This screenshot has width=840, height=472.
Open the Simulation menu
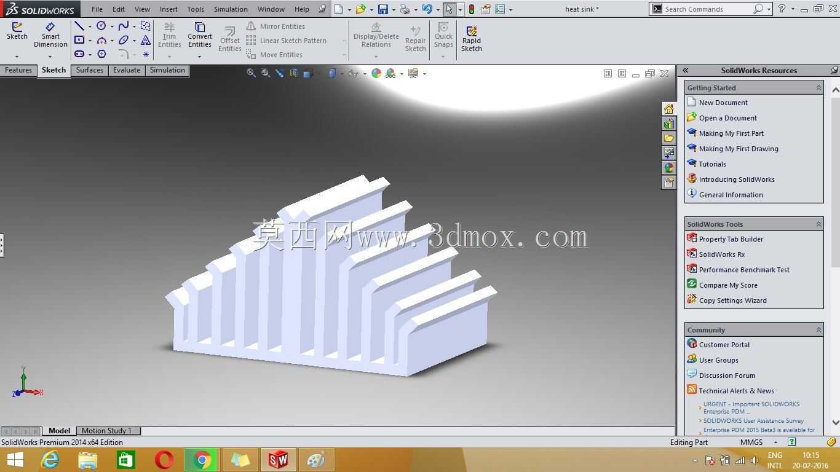tap(231, 9)
